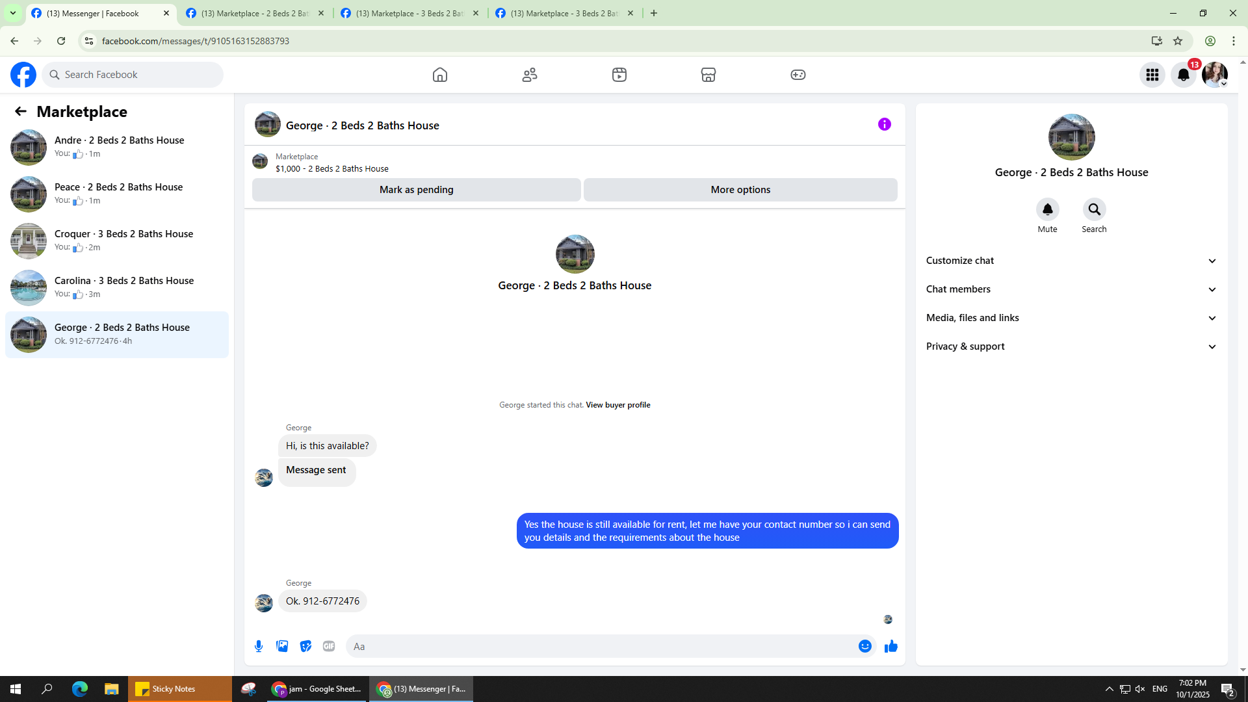
Task: Open the listing thumbnail in right panel
Action: pos(1071,137)
